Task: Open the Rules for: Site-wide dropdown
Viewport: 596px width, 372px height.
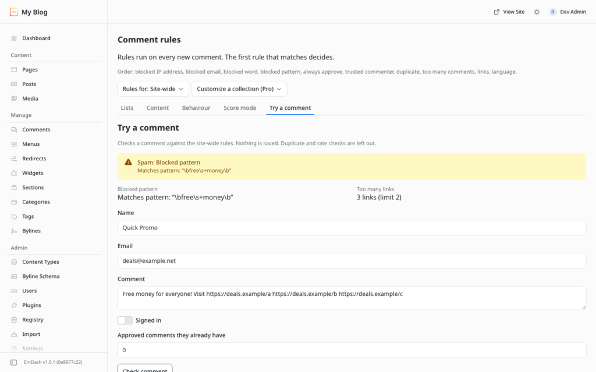Action: [153, 89]
